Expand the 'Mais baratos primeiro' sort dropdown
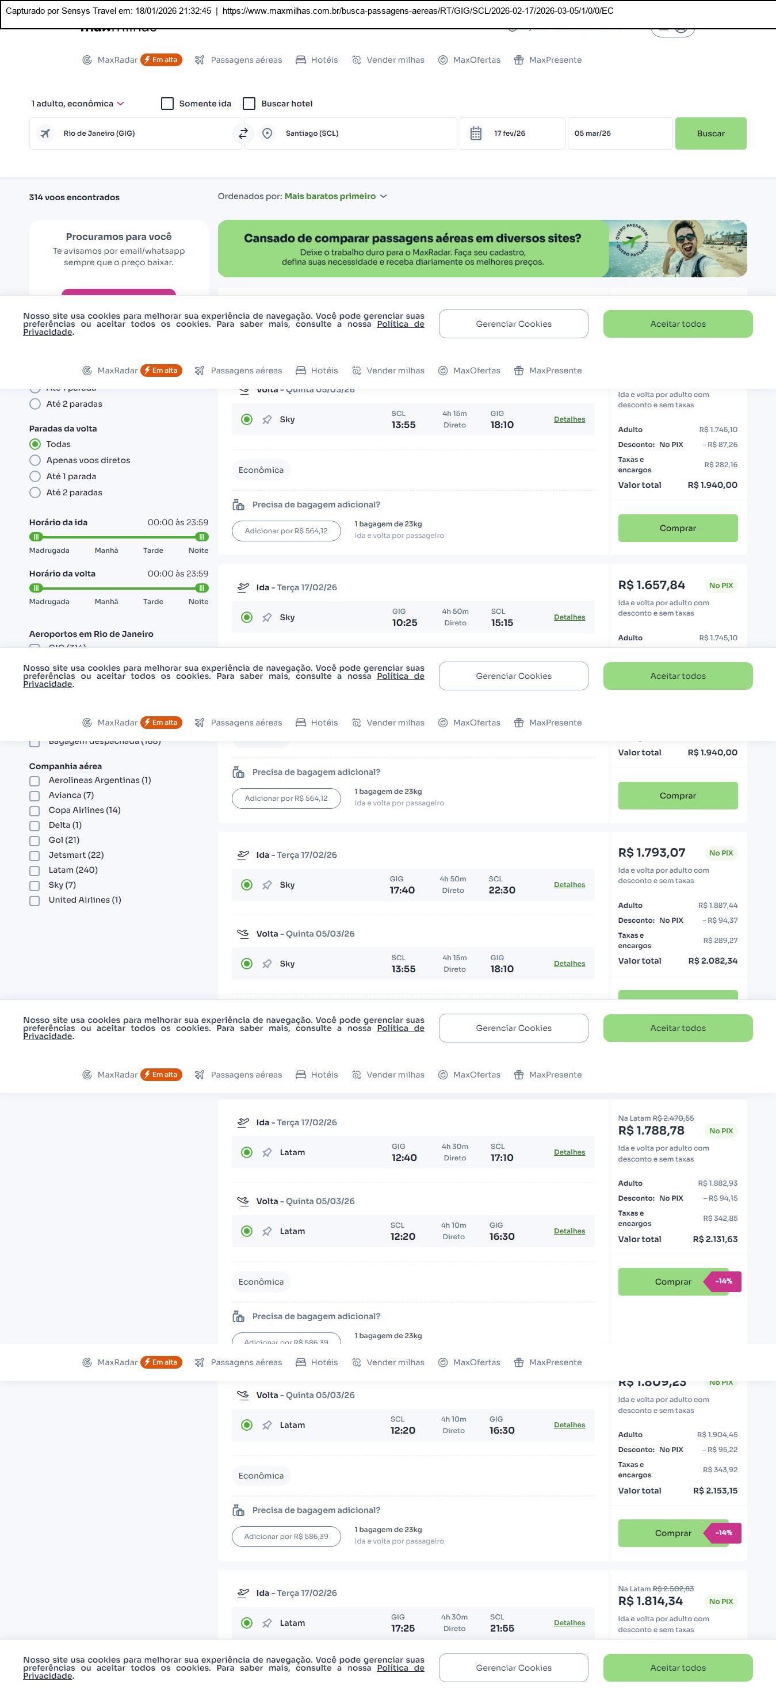 pyautogui.click(x=336, y=196)
